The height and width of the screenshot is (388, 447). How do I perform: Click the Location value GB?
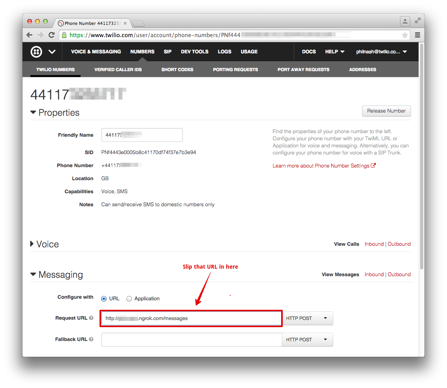point(105,178)
